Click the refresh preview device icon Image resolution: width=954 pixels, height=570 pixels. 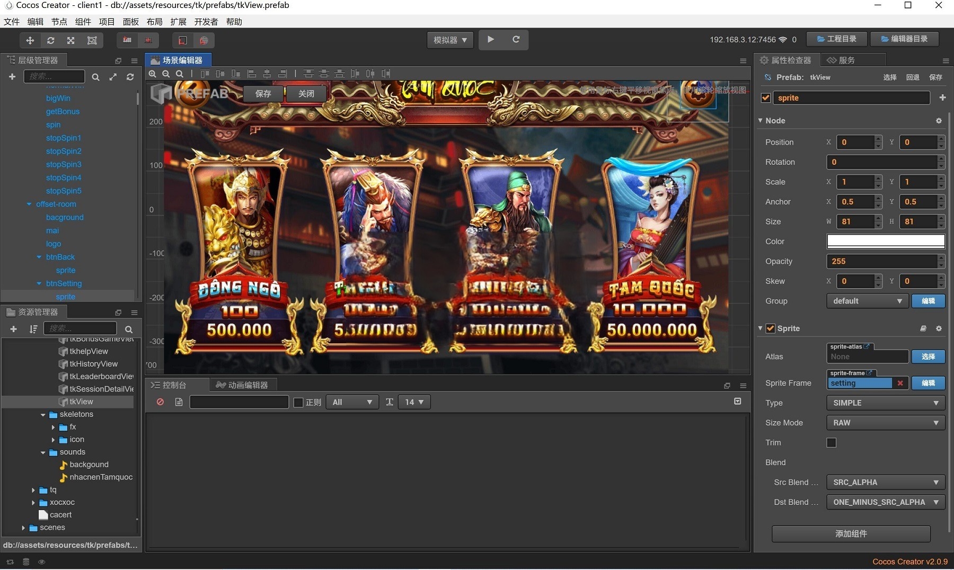(x=516, y=40)
